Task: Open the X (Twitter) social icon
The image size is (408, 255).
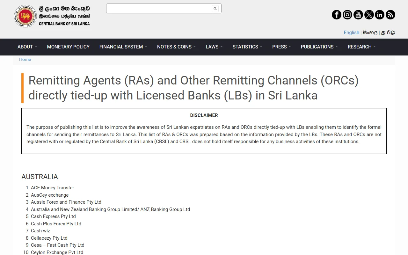Action: pyautogui.click(x=369, y=15)
